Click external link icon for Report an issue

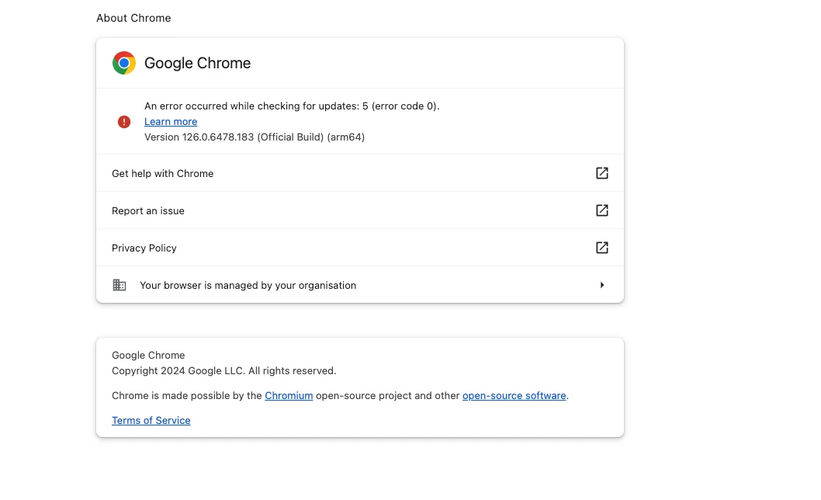tap(602, 210)
